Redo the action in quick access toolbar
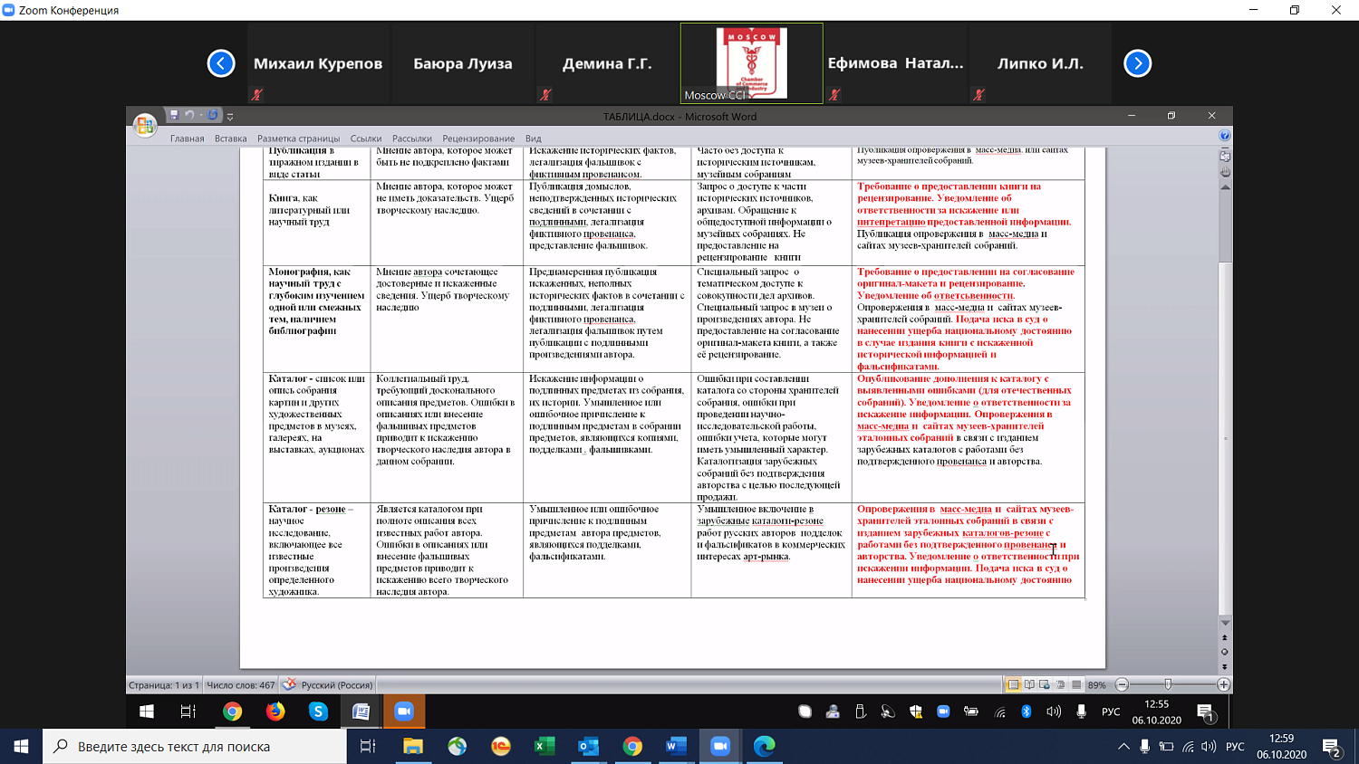 (213, 115)
